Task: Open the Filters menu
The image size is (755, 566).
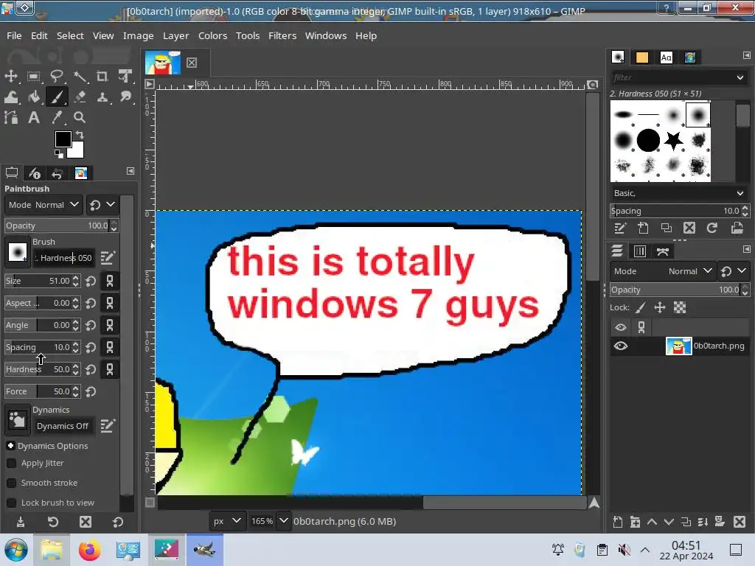Action: pos(282,35)
